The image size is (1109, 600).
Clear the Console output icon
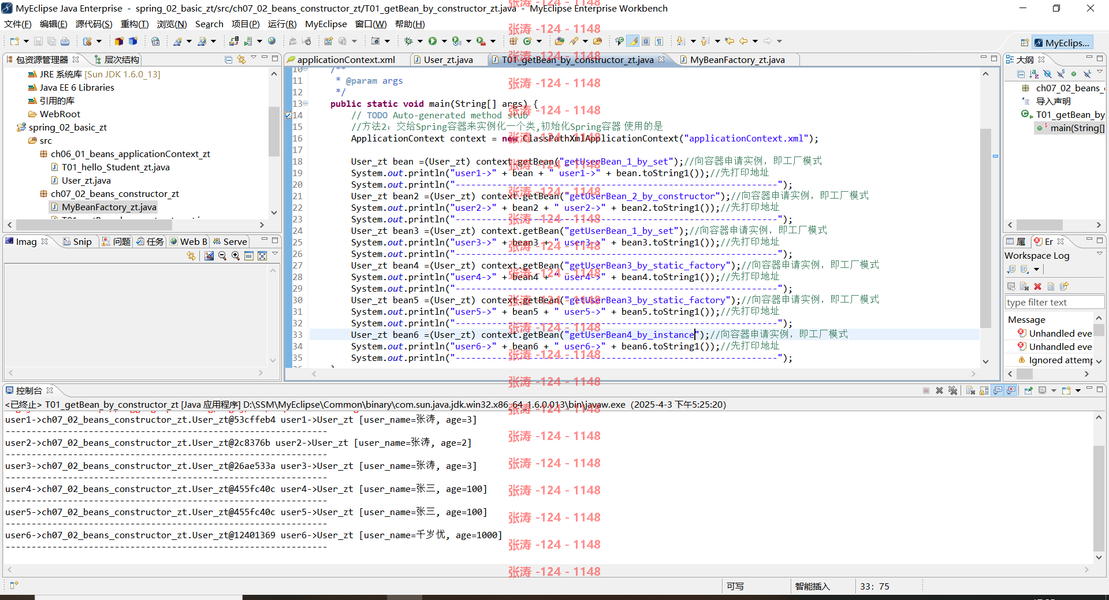(970, 390)
